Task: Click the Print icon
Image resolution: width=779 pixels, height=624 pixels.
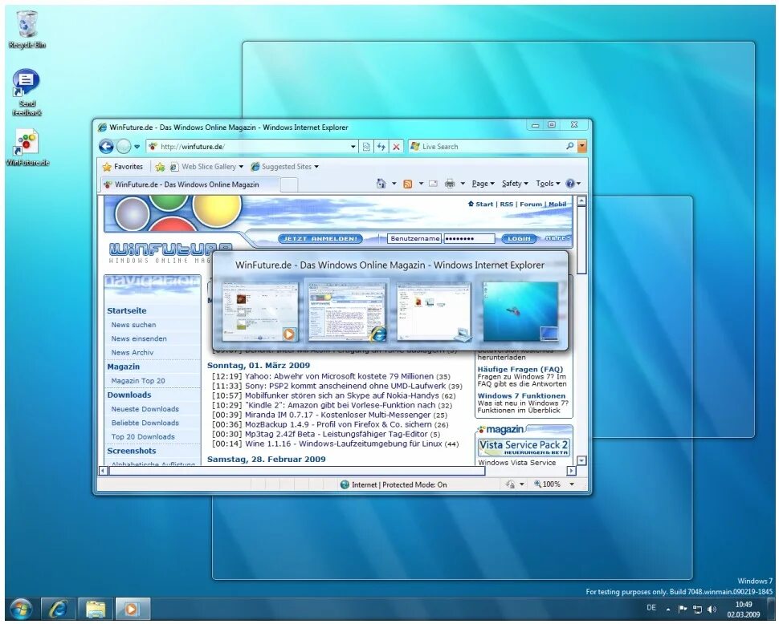Action: point(450,184)
